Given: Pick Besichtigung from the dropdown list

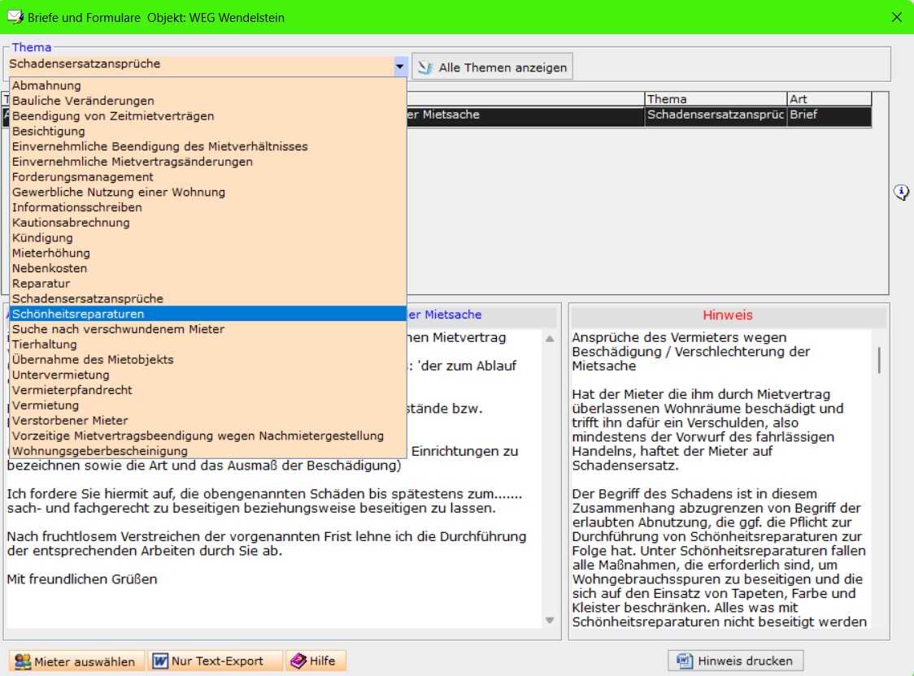Looking at the screenshot, I should point(208,131).
